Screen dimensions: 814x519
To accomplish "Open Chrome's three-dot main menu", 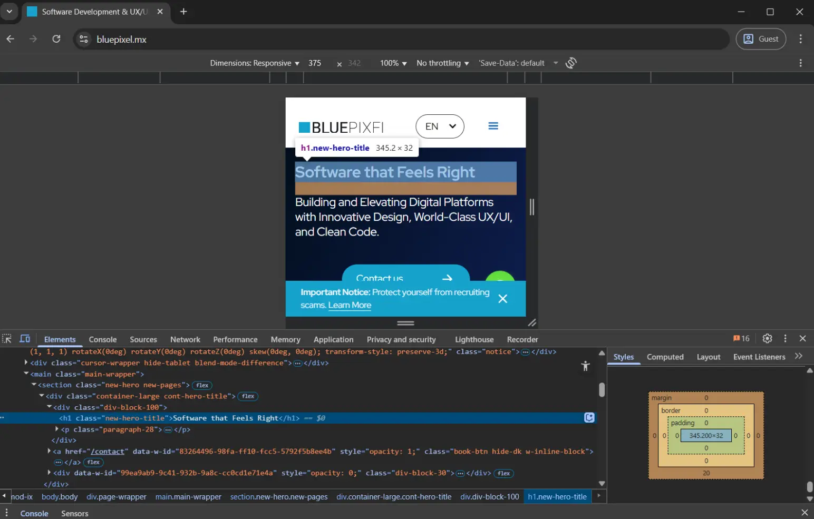I will click(800, 39).
